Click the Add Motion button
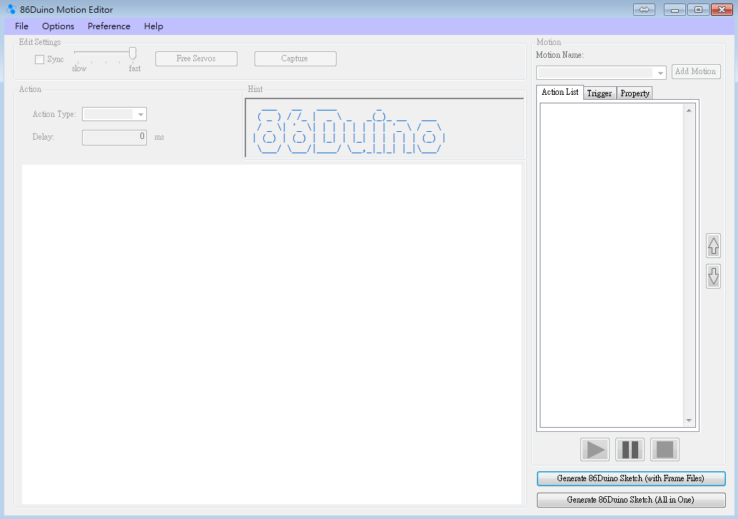The width and height of the screenshot is (738, 519). (696, 71)
